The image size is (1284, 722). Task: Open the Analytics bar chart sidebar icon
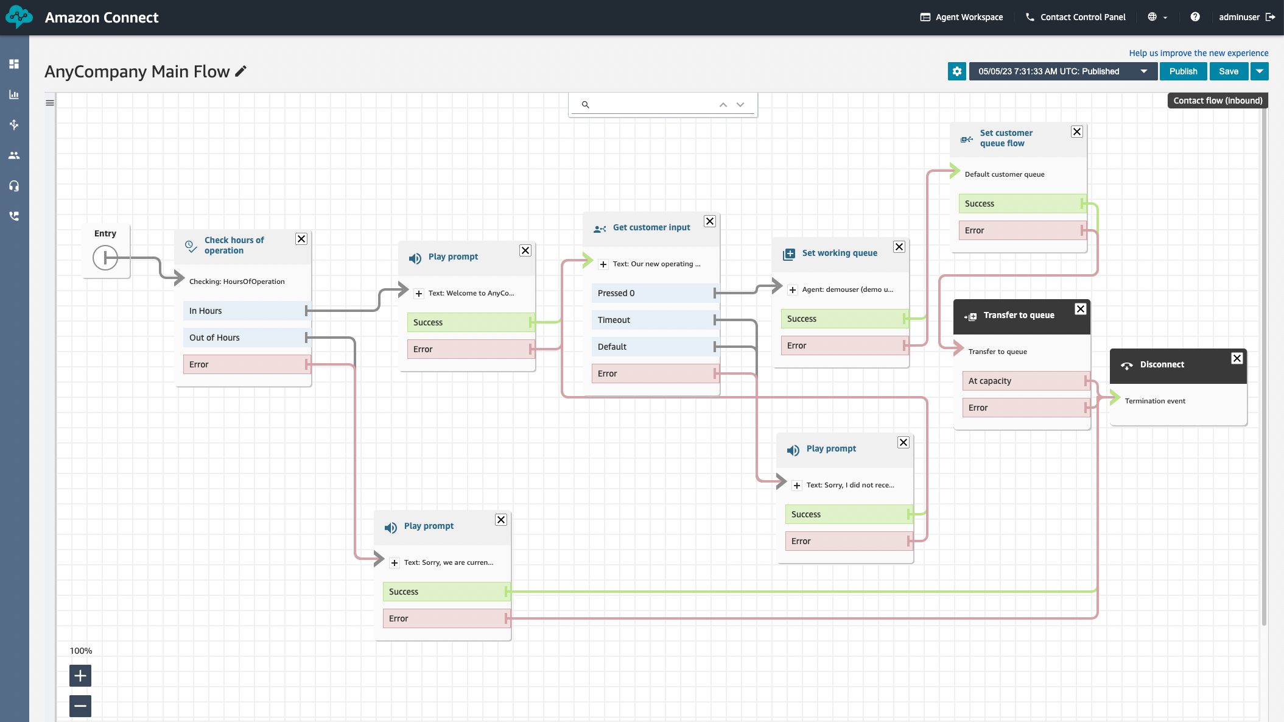tap(14, 94)
